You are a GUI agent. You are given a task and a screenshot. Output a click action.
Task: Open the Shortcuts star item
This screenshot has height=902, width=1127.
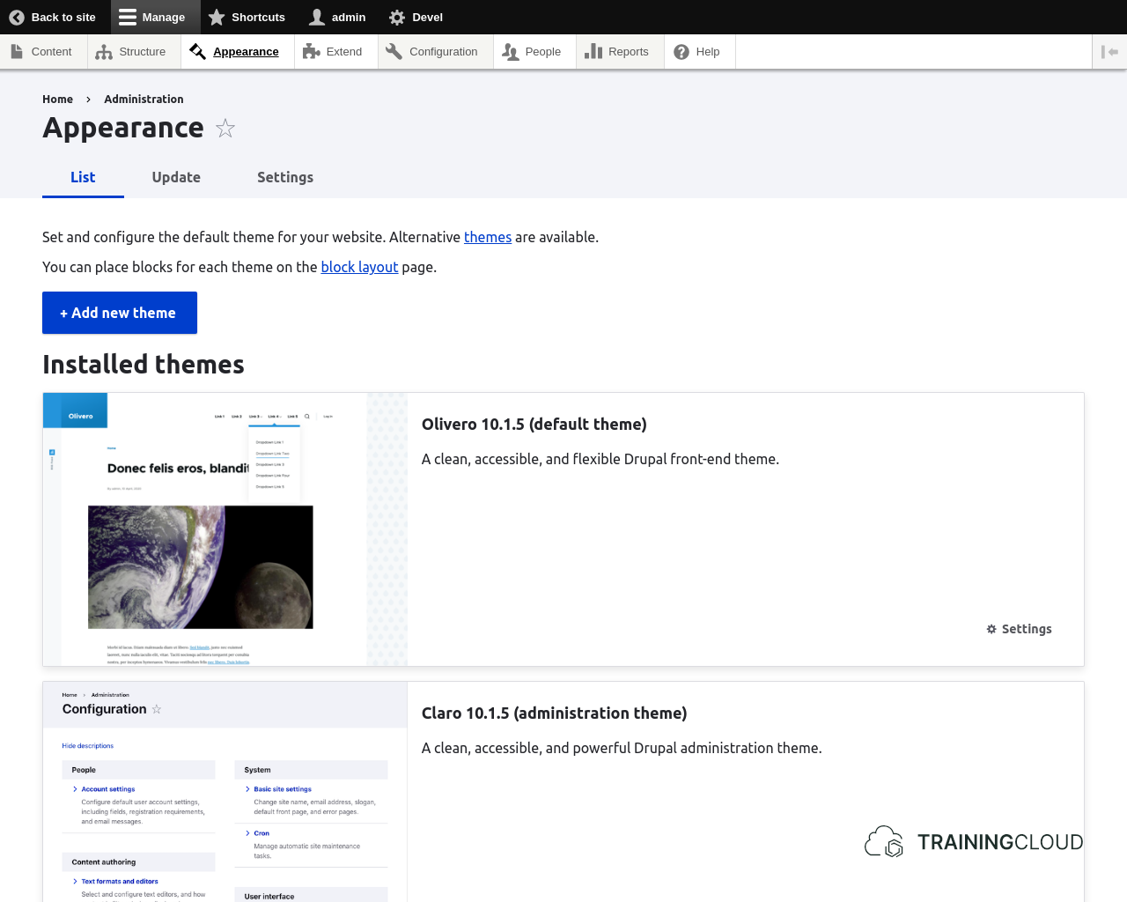[247, 17]
